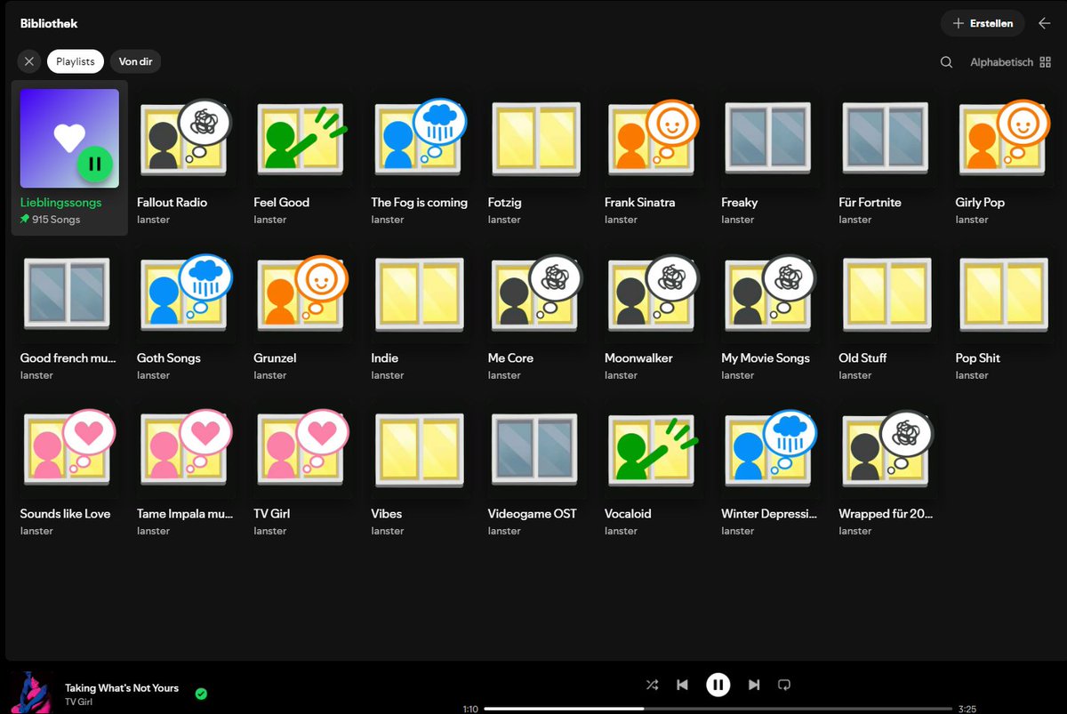
Task: Open the Vibes playlist cover
Action: [x=420, y=449]
